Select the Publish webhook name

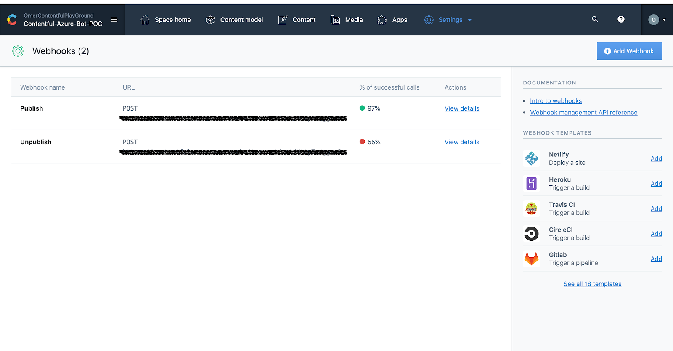[32, 108]
